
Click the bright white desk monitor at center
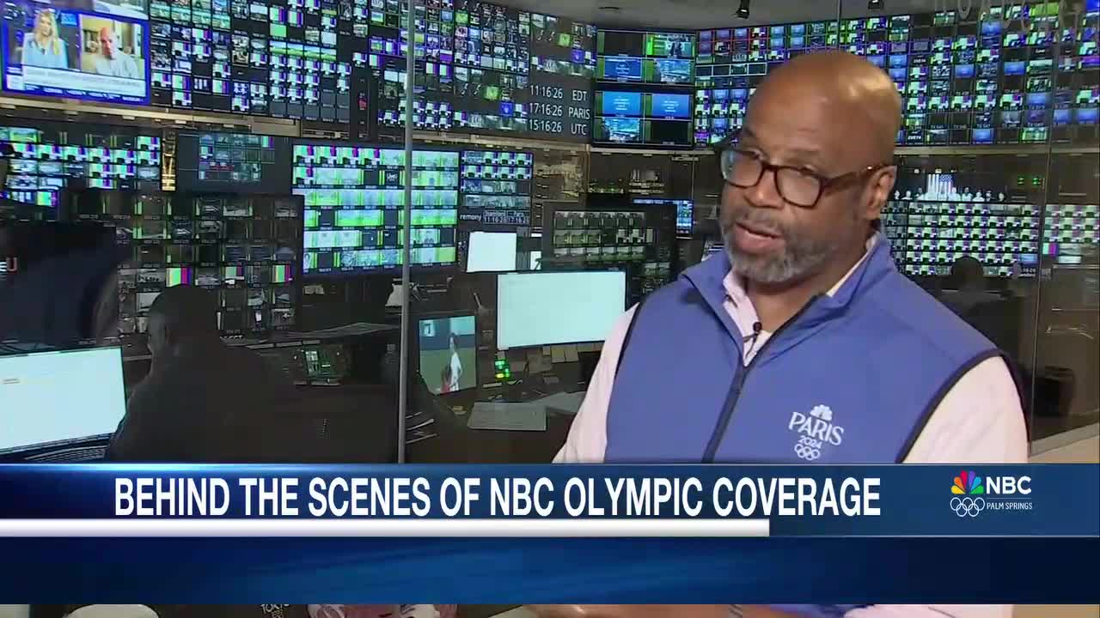click(561, 309)
